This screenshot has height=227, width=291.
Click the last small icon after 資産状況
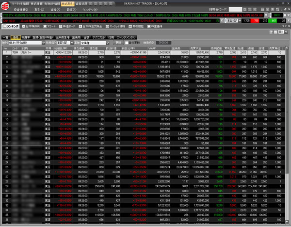111,4
